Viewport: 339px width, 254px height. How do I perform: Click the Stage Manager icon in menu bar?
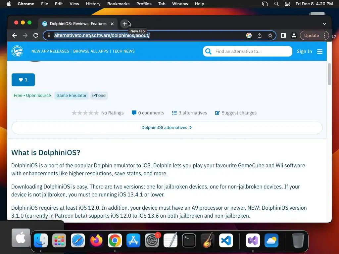pos(265,4)
